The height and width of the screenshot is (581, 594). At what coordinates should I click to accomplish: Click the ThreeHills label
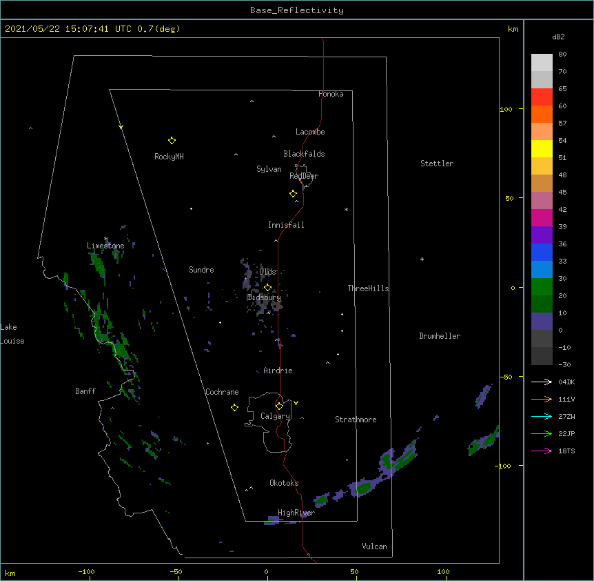click(x=368, y=288)
